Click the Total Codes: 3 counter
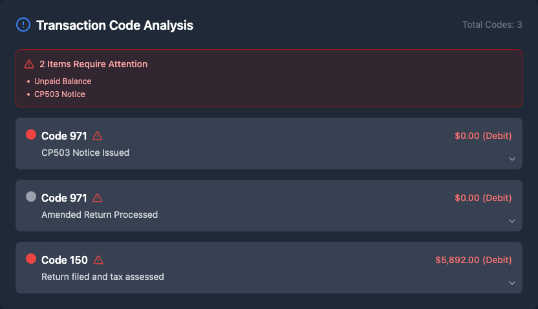538x309 pixels. click(x=492, y=25)
